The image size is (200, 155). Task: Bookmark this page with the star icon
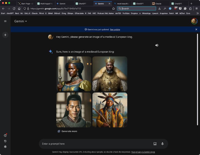coord(113,8)
